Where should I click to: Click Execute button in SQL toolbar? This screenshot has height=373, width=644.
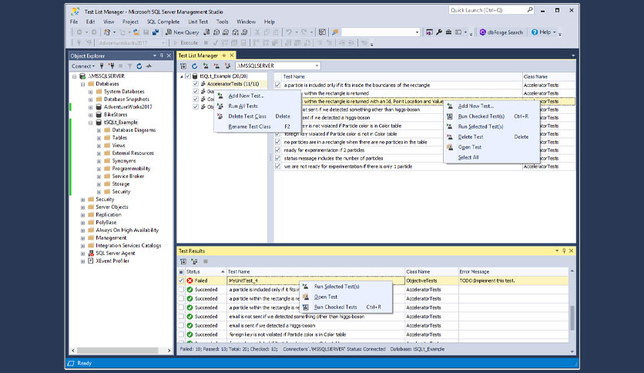coord(186,42)
